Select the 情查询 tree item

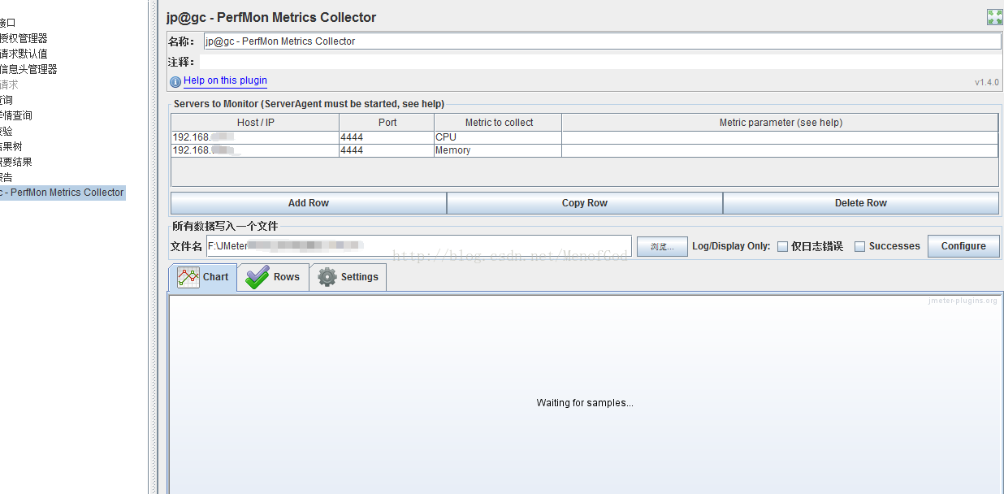pos(16,115)
